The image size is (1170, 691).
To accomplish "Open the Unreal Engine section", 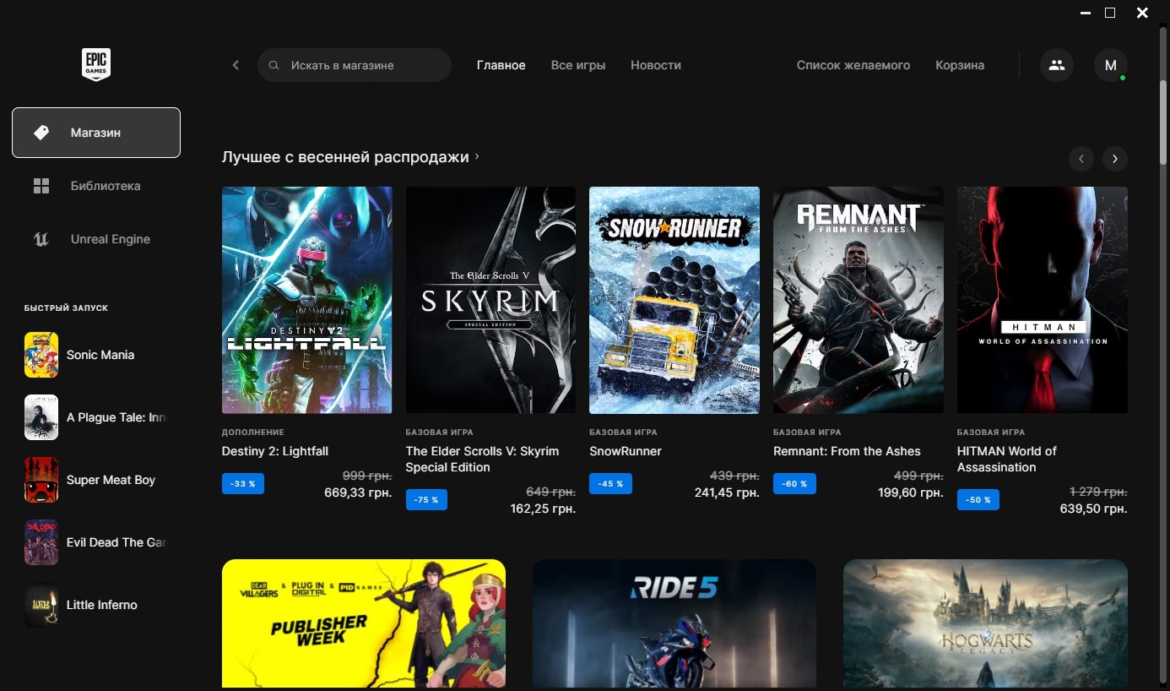I will click(x=96, y=239).
